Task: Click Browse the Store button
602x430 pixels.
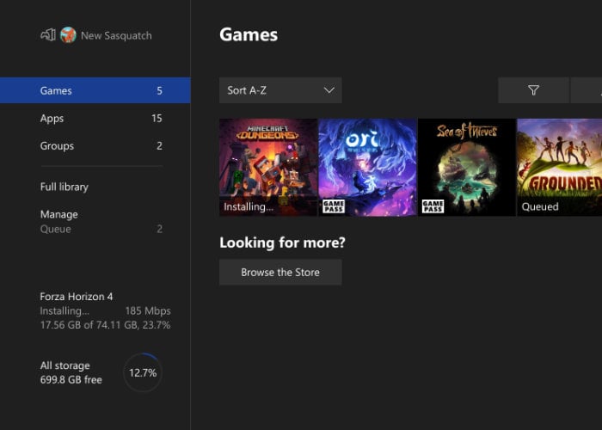Action: pyautogui.click(x=280, y=273)
